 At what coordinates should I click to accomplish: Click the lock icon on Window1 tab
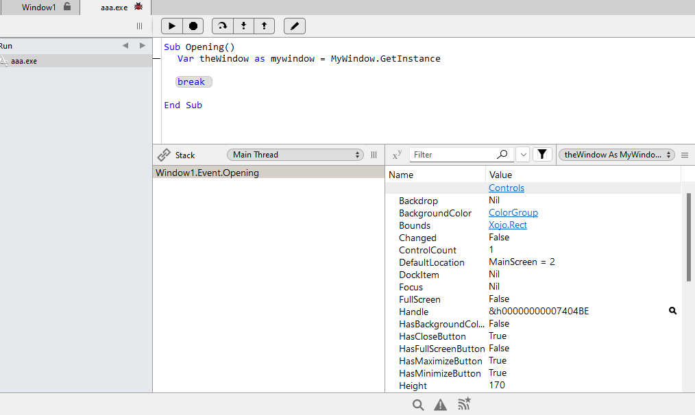(x=67, y=6)
